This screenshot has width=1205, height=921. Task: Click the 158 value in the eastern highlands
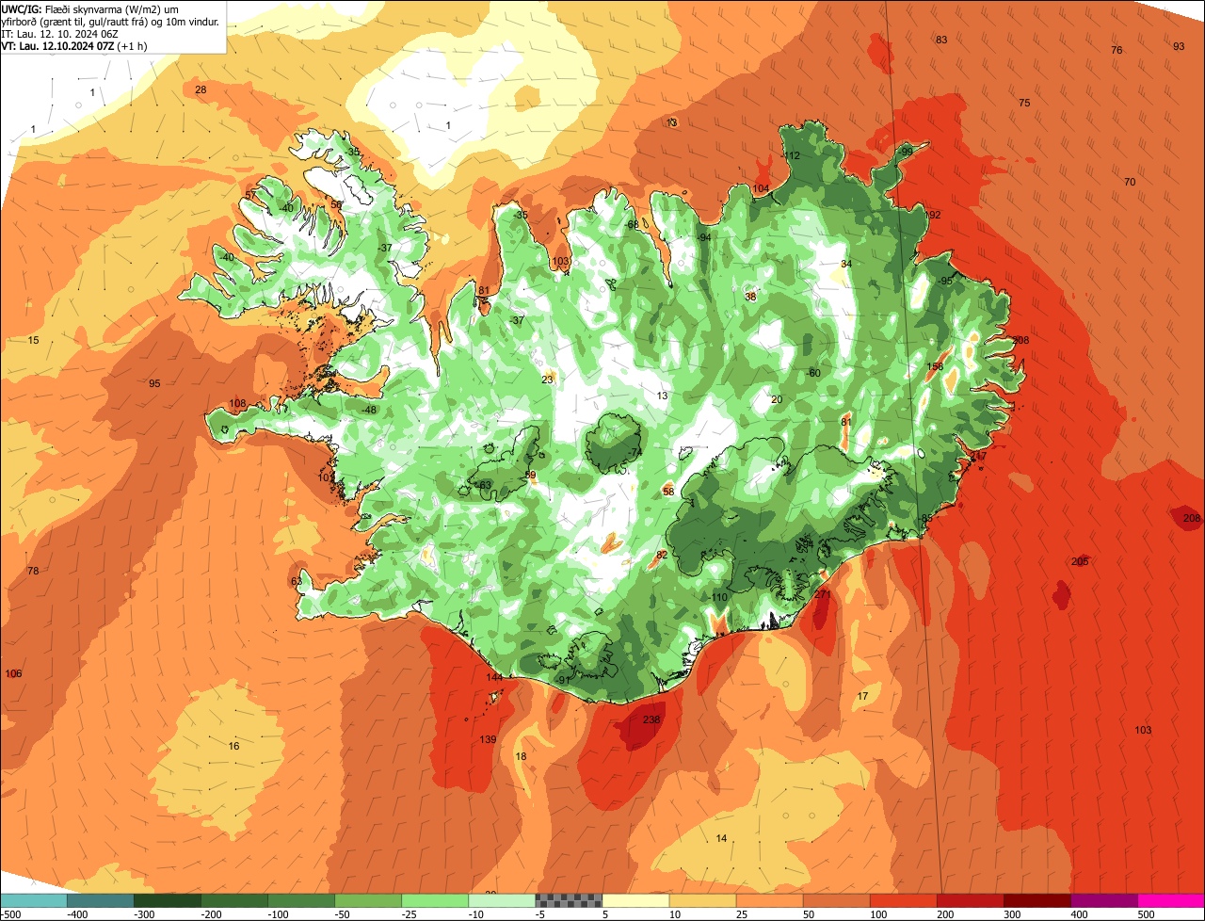click(x=935, y=367)
